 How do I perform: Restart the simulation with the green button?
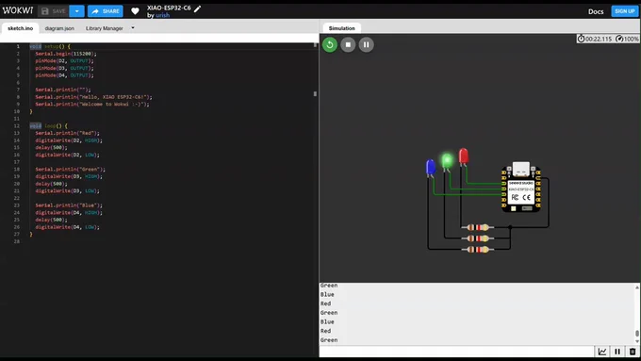point(330,44)
